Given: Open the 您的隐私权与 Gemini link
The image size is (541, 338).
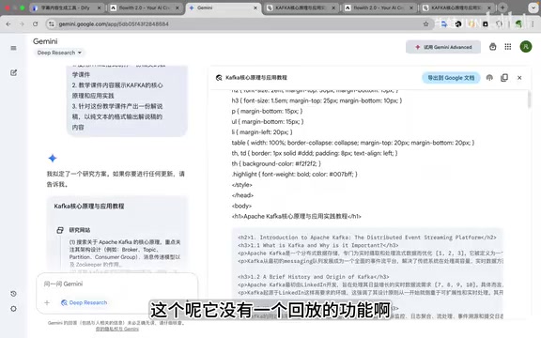Looking at the screenshot, I should click(x=117, y=329).
